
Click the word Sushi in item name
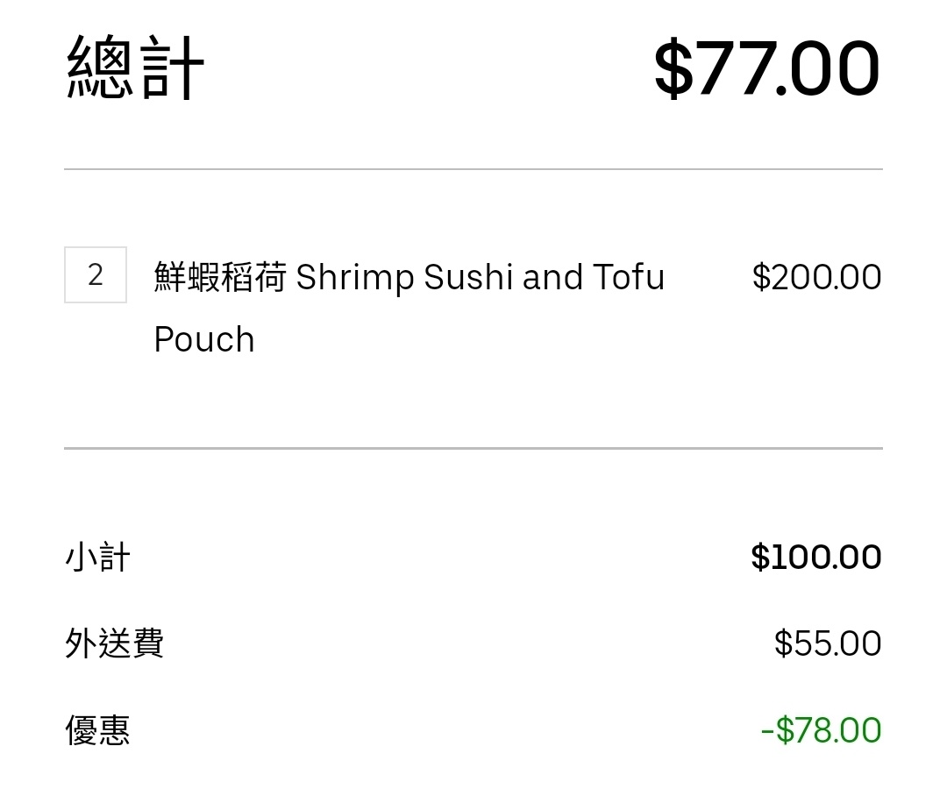pyautogui.click(x=468, y=277)
